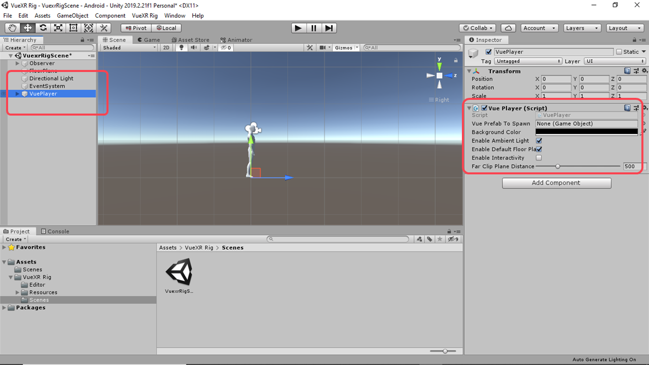The height and width of the screenshot is (365, 649).
Task: Click the Add Component button
Action: click(556, 183)
